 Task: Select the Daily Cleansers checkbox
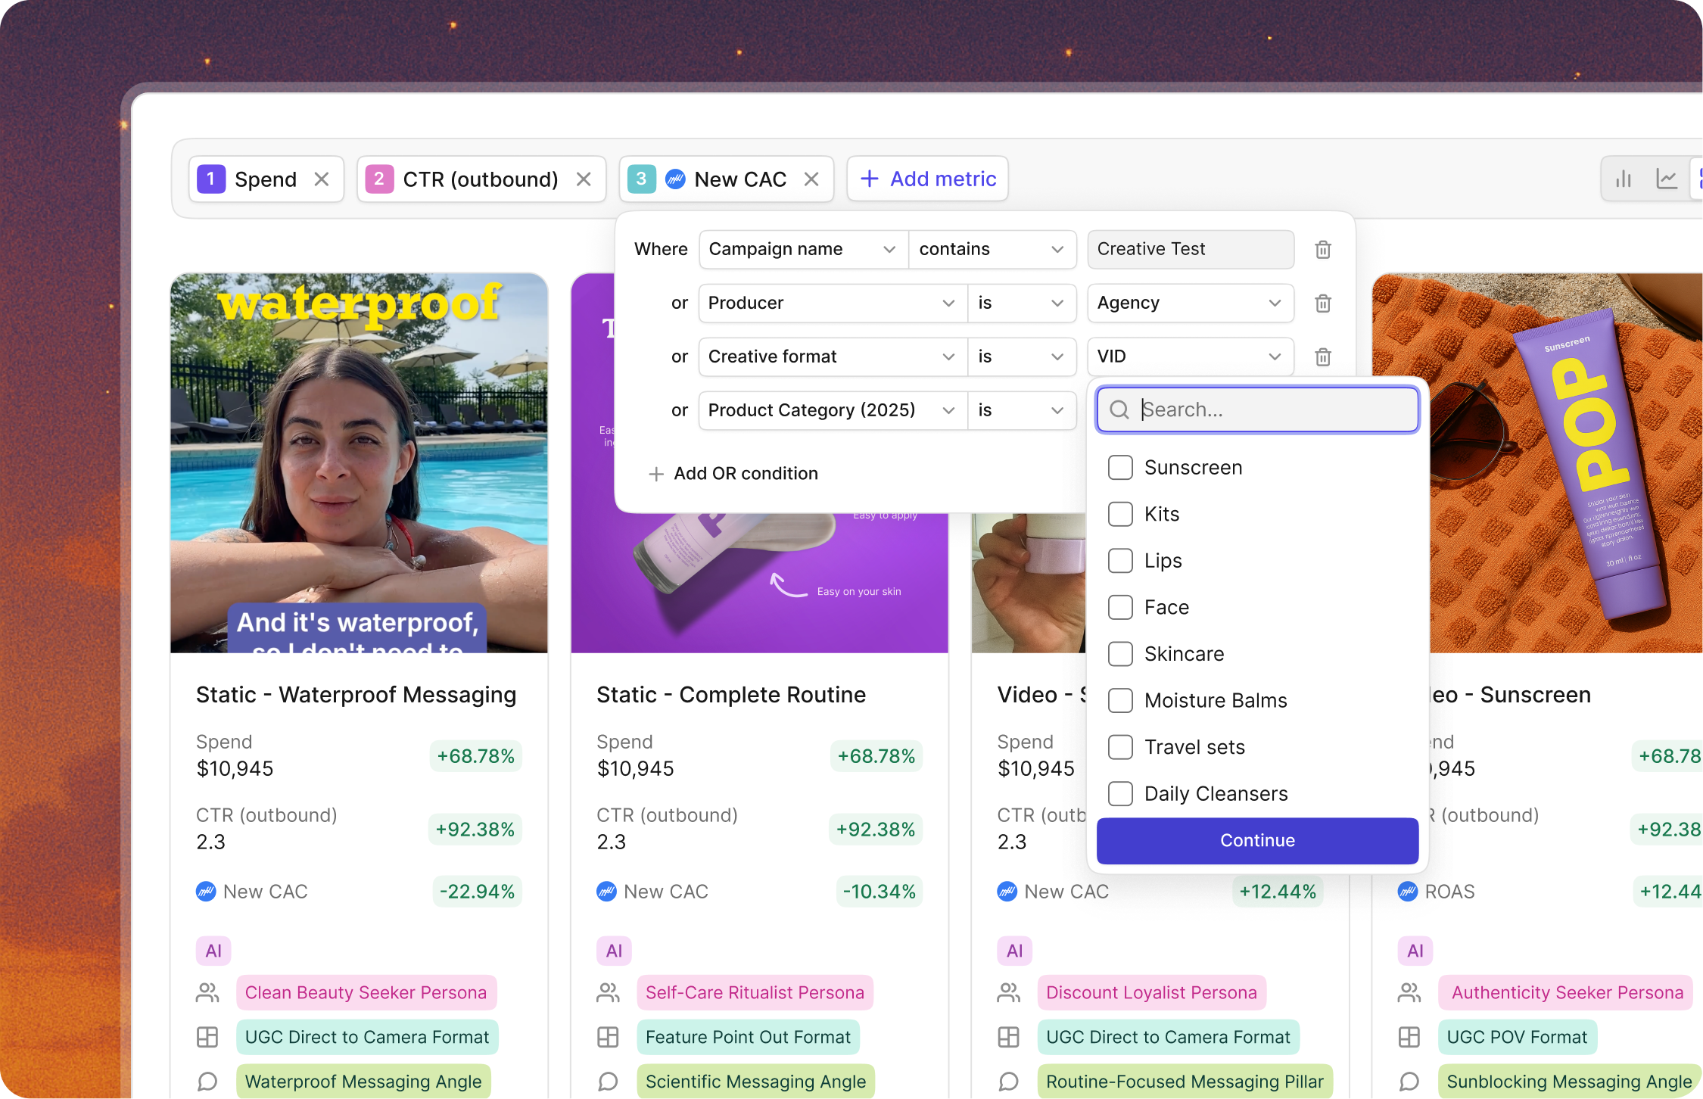click(x=1120, y=794)
